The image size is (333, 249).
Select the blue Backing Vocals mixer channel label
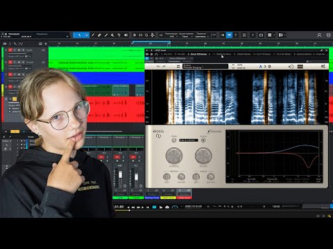pos(152,198)
